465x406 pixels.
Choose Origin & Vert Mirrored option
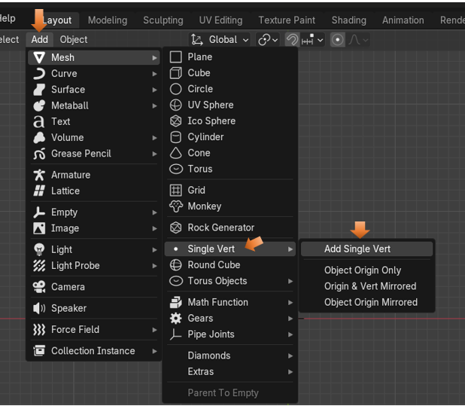369,286
